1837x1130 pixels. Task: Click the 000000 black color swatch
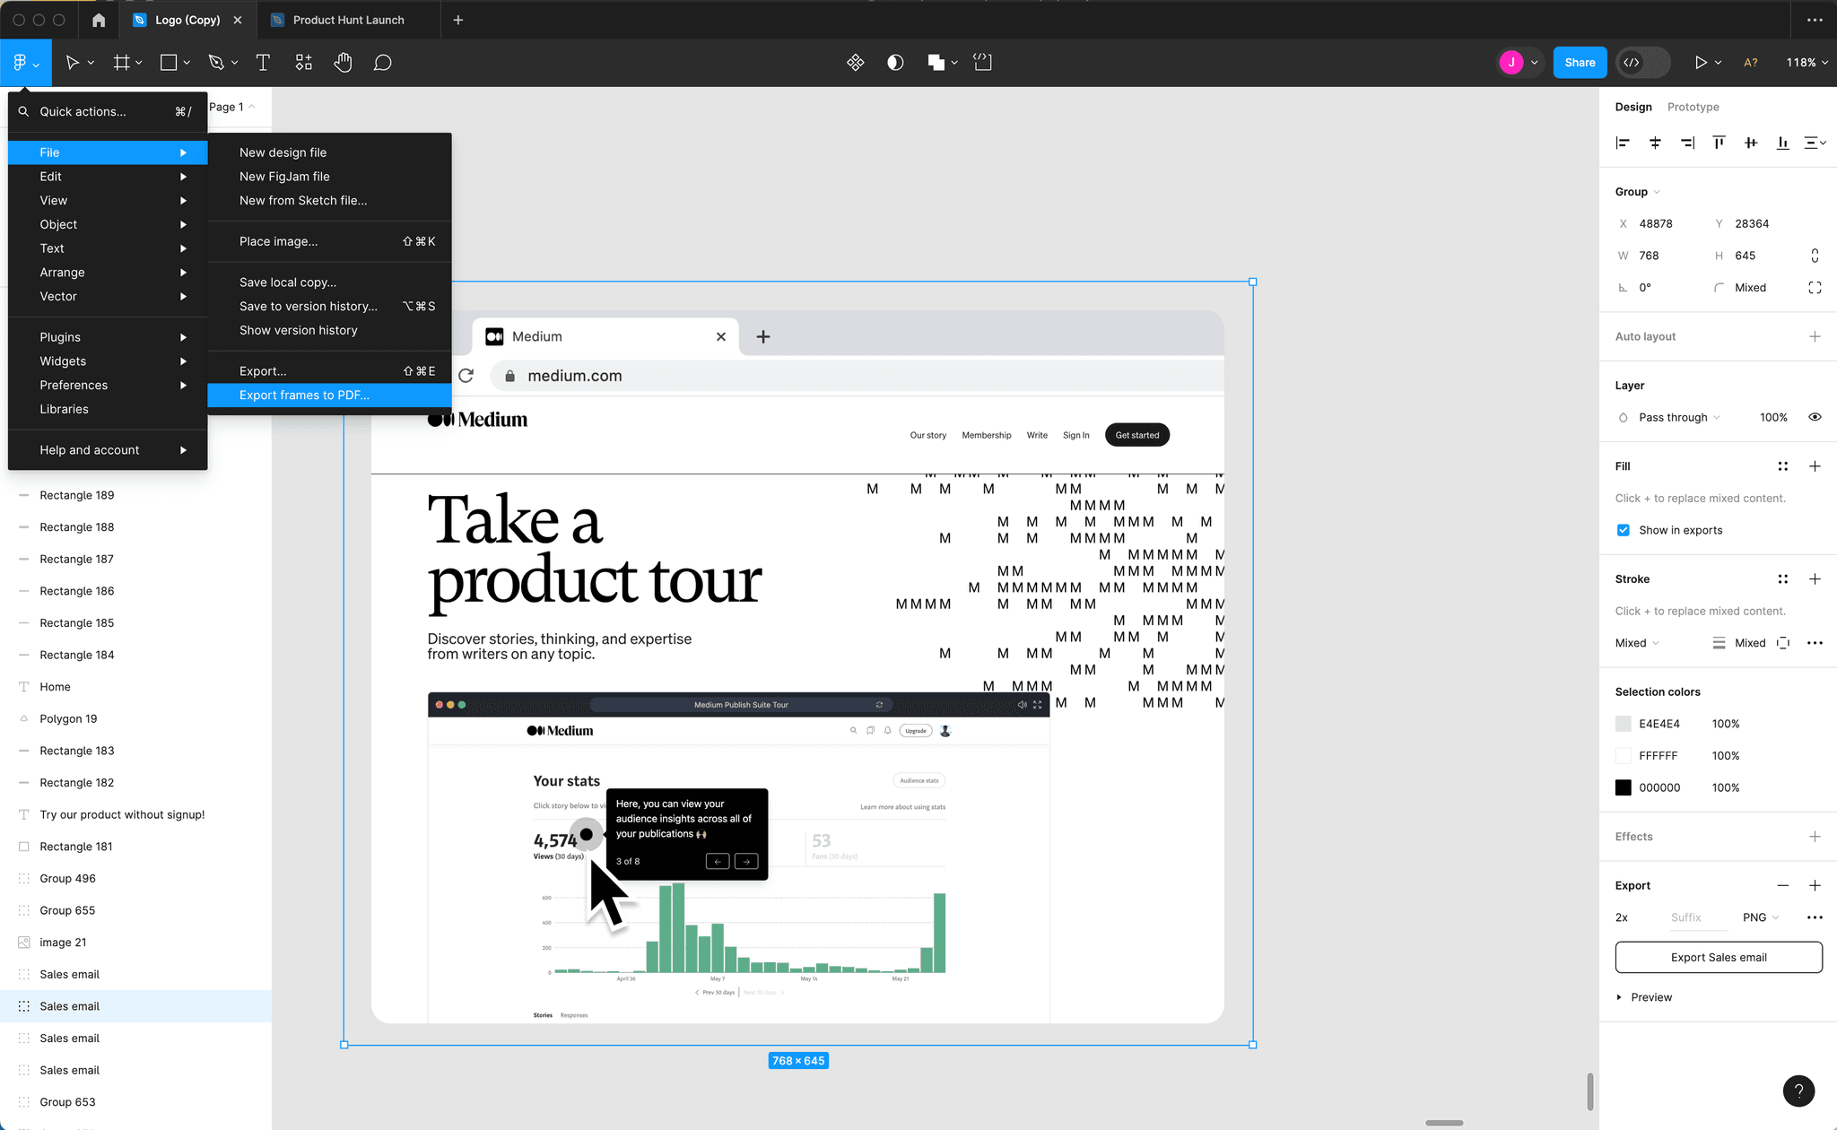pyautogui.click(x=1624, y=787)
